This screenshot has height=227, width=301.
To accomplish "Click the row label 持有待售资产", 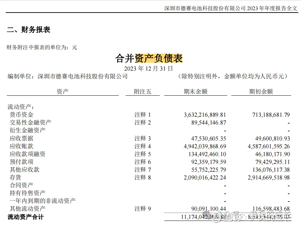I will pos(27,193).
